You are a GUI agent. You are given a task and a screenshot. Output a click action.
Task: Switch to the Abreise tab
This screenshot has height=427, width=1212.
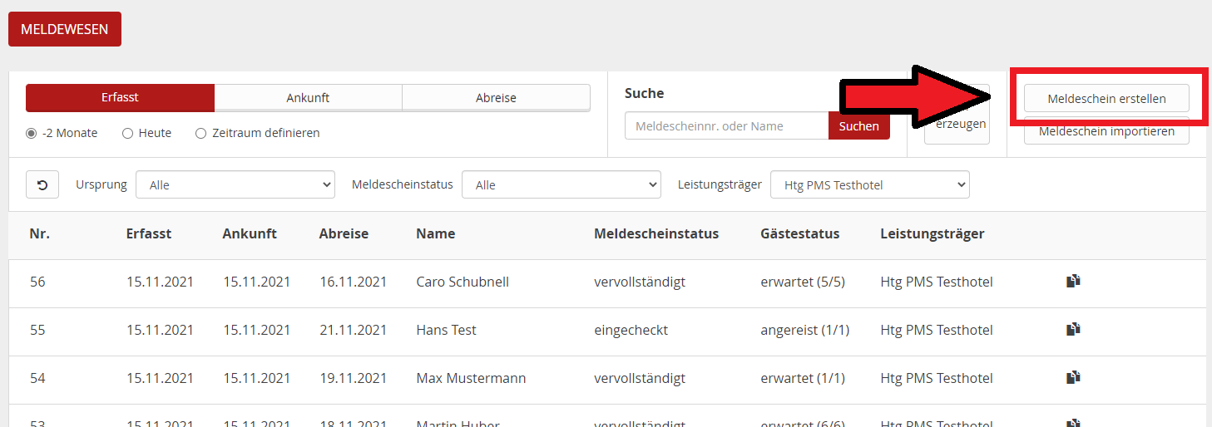tap(496, 97)
